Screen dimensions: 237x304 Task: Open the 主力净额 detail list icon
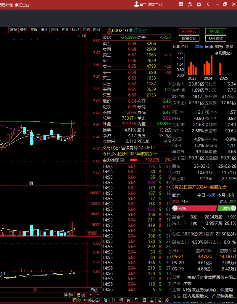122,160
